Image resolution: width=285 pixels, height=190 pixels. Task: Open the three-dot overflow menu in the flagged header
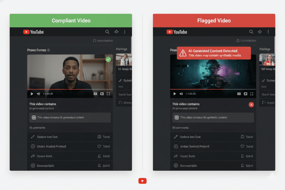[x=268, y=32]
